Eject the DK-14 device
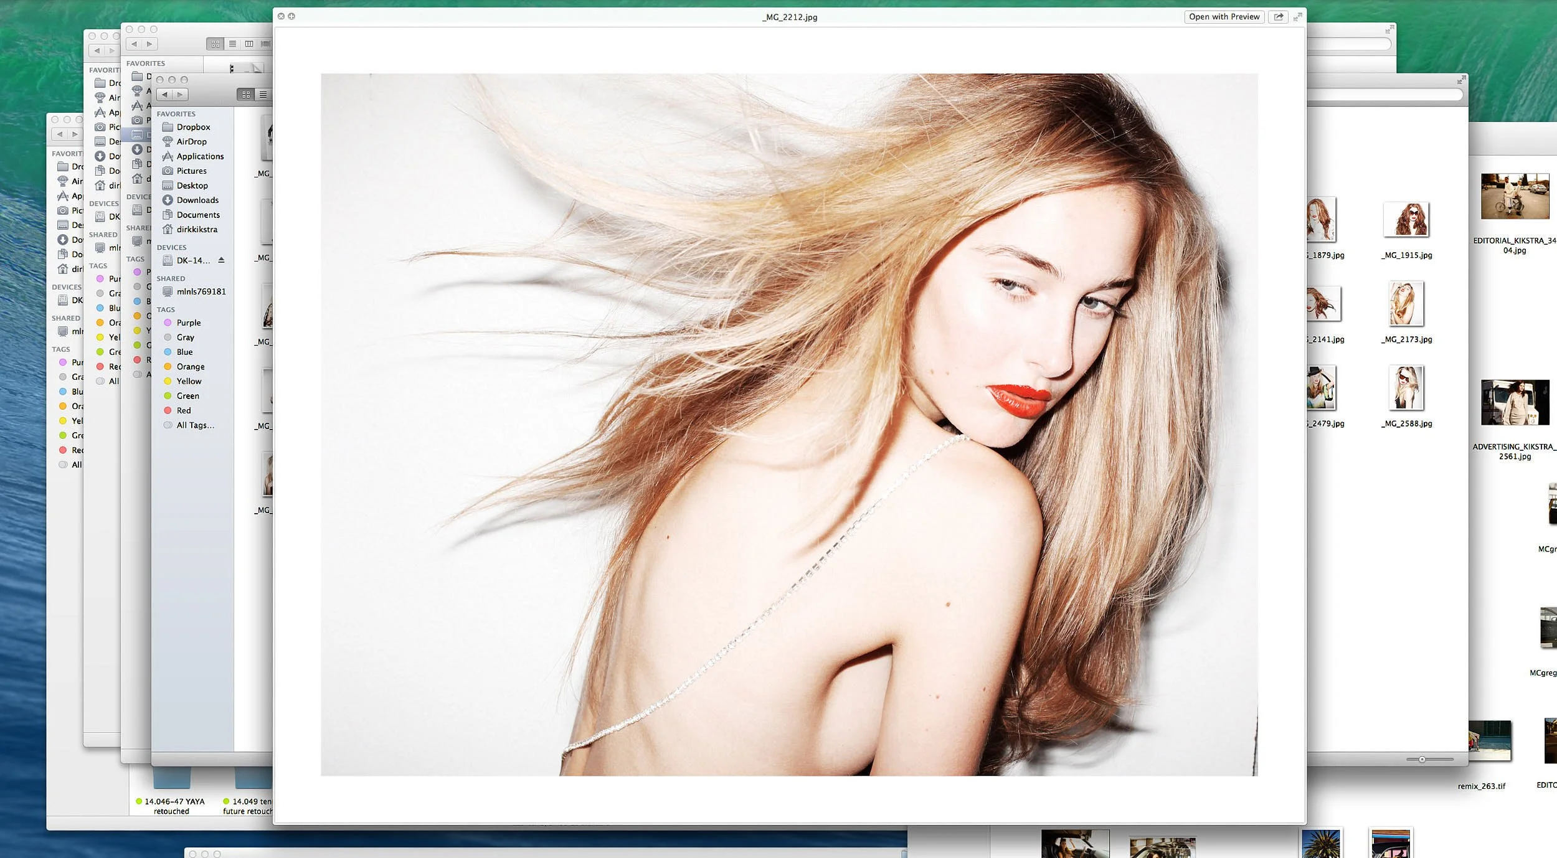1557x858 pixels. tap(222, 260)
